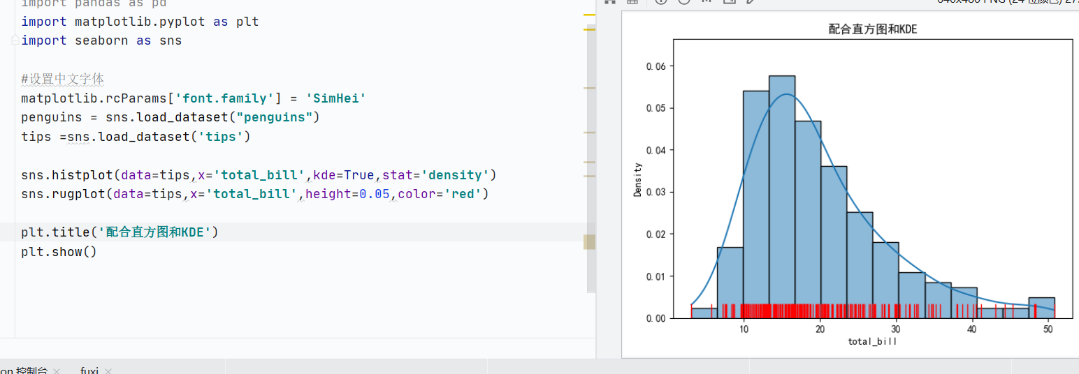The width and height of the screenshot is (1079, 374).
Task: Click the 'total_bill' x-axis label
Action: (872, 341)
